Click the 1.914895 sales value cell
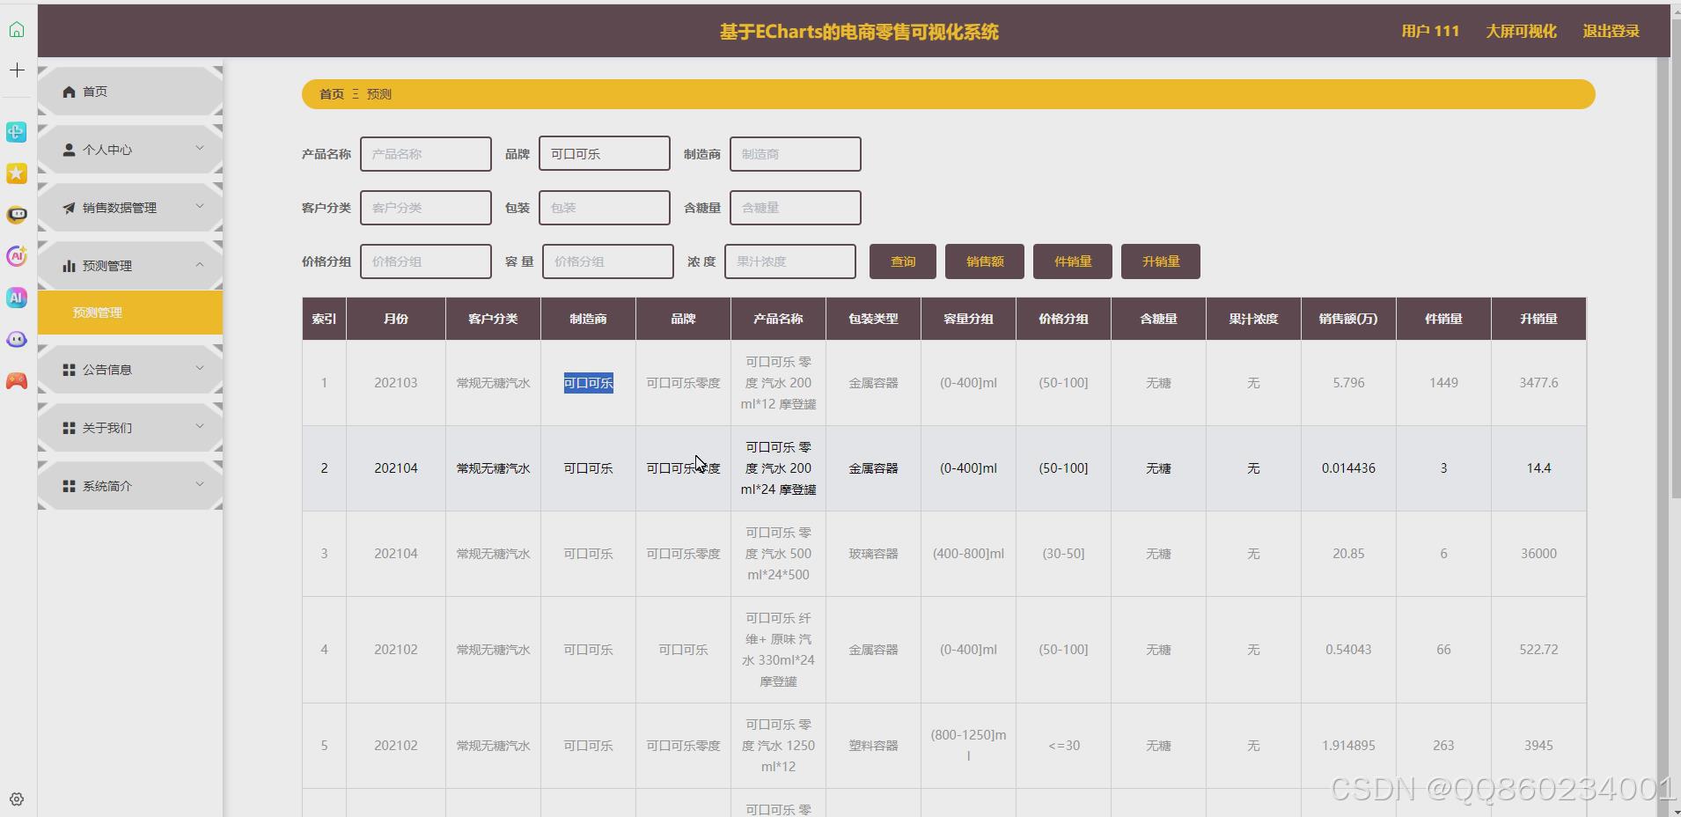Screen dimensions: 1681x817 [1348, 746]
